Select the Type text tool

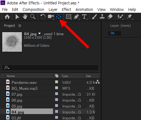click(84, 17)
